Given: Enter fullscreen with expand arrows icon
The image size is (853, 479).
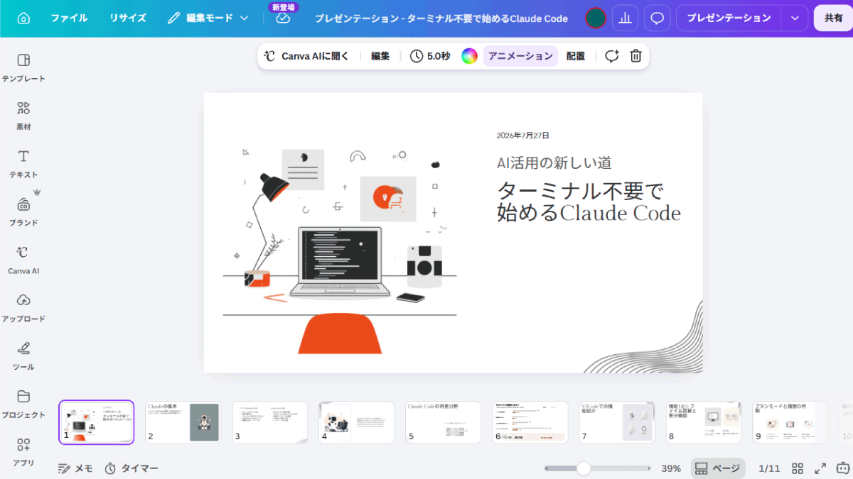Looking at the screenshot, I should point(820,468).
